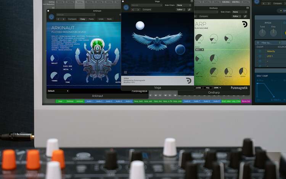
Task: Click Undo in the Arkinaut window
Action: coord(101,19)
